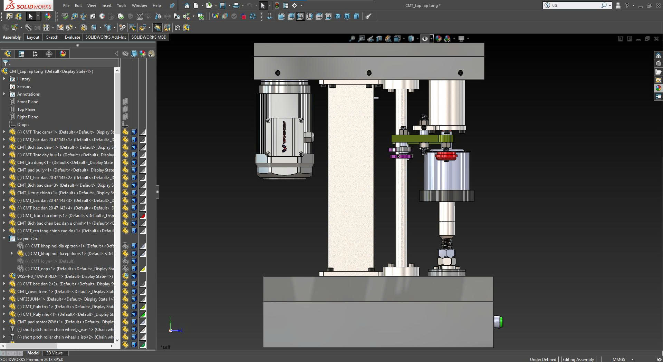Toggle the Hide/Show Items eye button
663x362 pixels.
(425, 39)
